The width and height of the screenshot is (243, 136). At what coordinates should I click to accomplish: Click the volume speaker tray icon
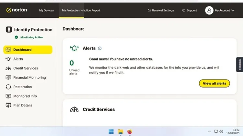click(221, 131)
